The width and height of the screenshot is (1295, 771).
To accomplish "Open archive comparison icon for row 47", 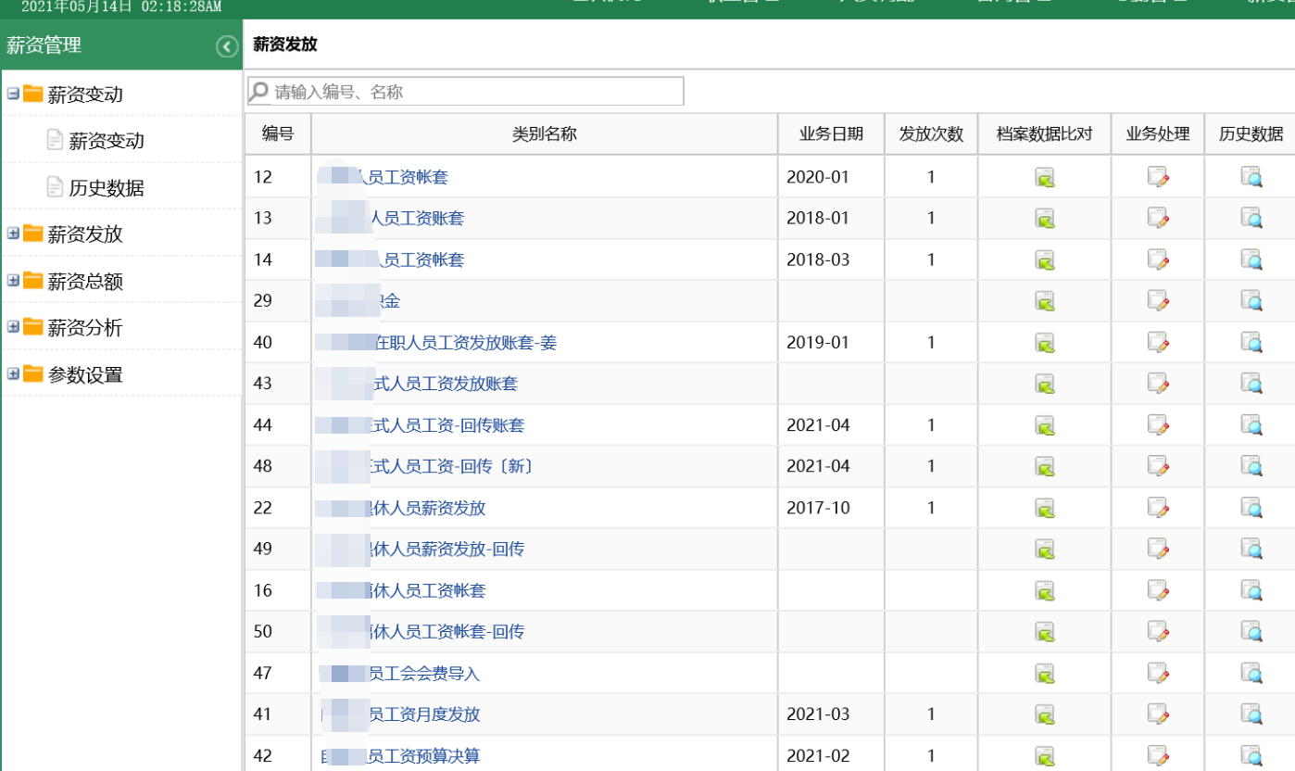I will coord(1045,674).
